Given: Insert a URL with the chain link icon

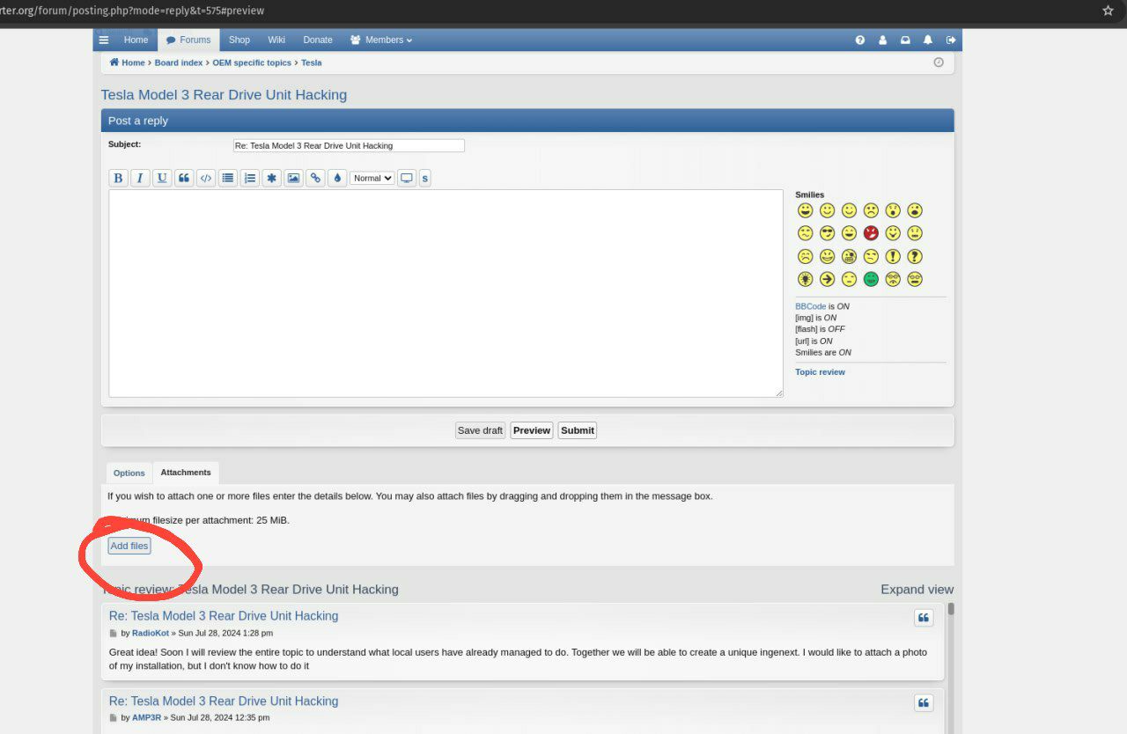Looking at the screenshot, I should pos(315,178).
